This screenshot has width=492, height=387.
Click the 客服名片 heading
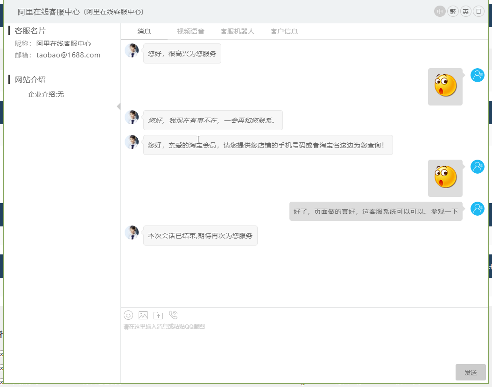click(x=30, y=31)
